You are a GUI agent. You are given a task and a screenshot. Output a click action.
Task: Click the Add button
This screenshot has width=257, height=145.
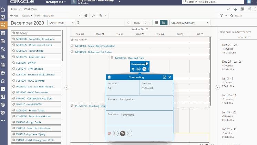click(x=14, y=16)
